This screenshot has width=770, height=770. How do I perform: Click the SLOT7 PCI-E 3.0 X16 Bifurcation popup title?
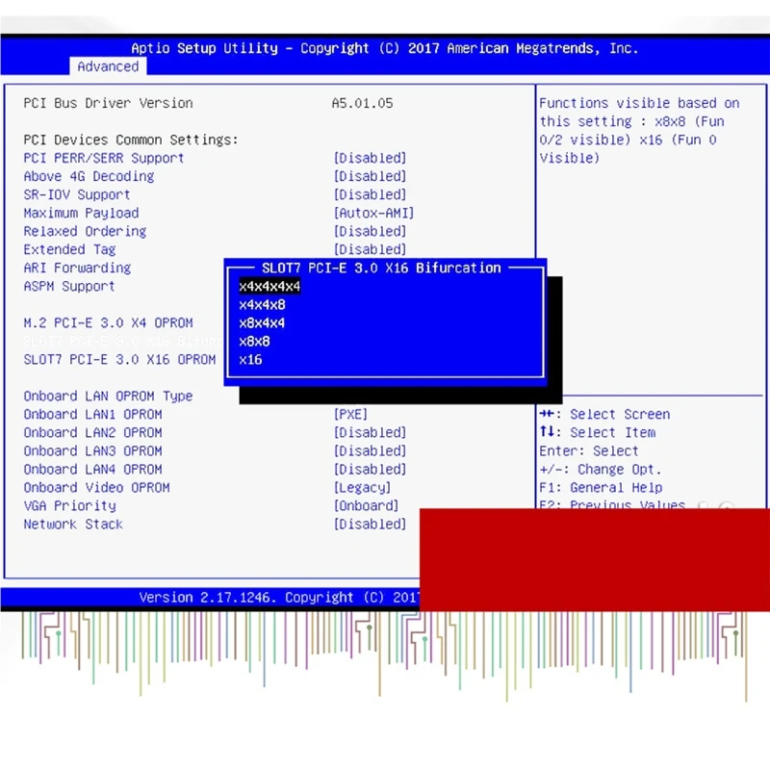(x=381, y=269)
